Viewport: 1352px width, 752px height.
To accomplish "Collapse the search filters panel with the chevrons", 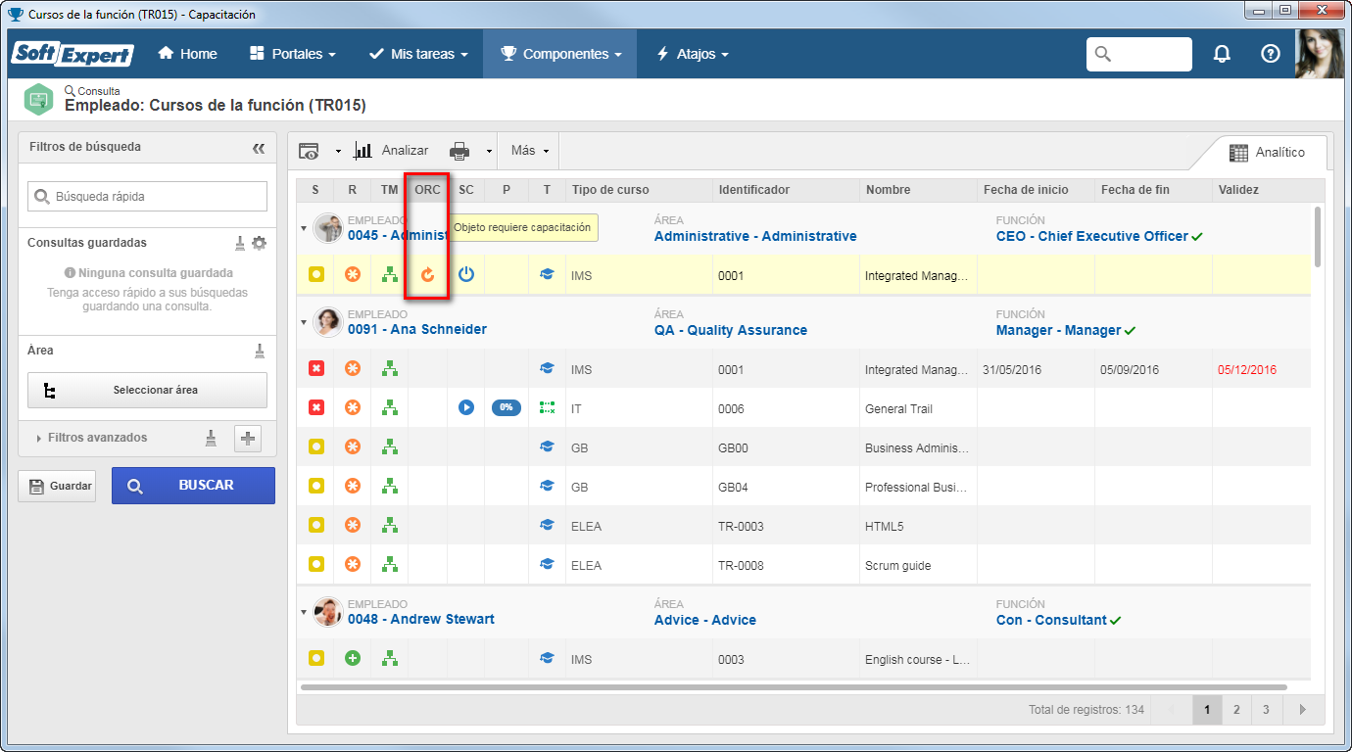I will coord(259,148).
